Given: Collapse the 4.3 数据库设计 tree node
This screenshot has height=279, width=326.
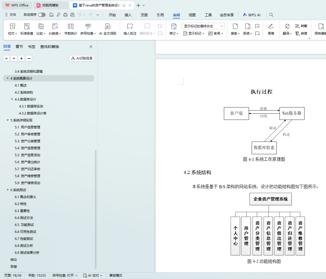Looking at the screenshot, I should (12, 99).
